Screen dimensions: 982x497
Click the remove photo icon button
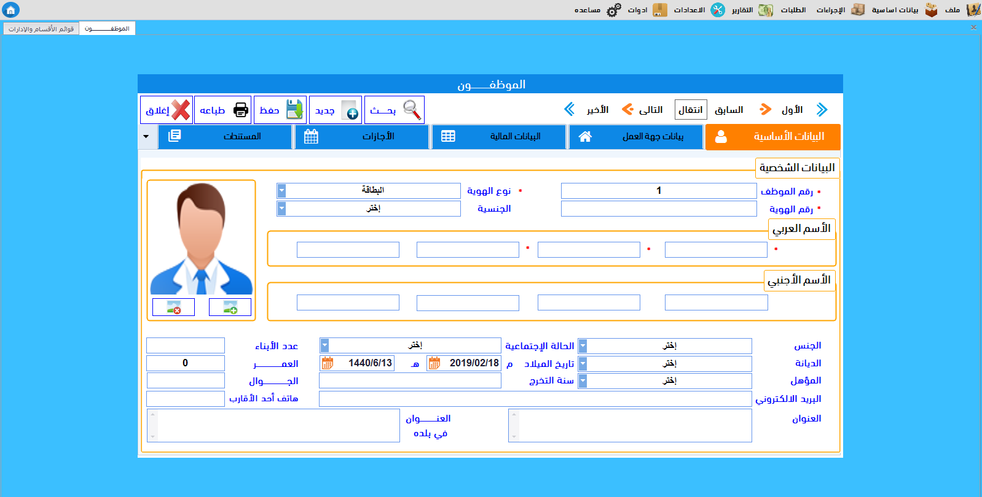[173, 307]
